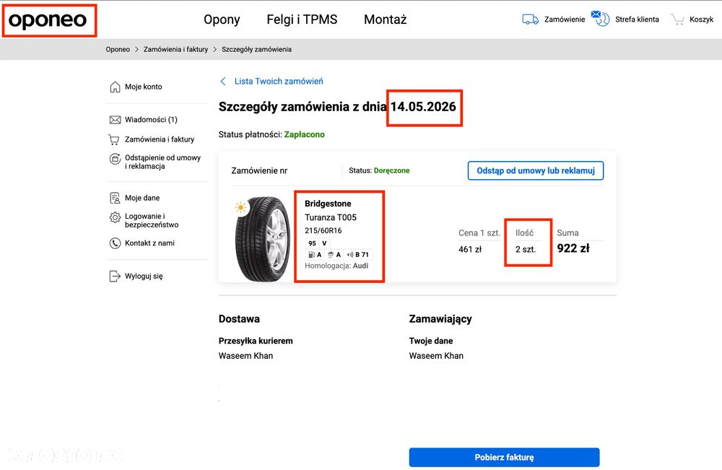
Task: Select Zamówienia i faktury in sidebar
Action: [x=160, y=139]
